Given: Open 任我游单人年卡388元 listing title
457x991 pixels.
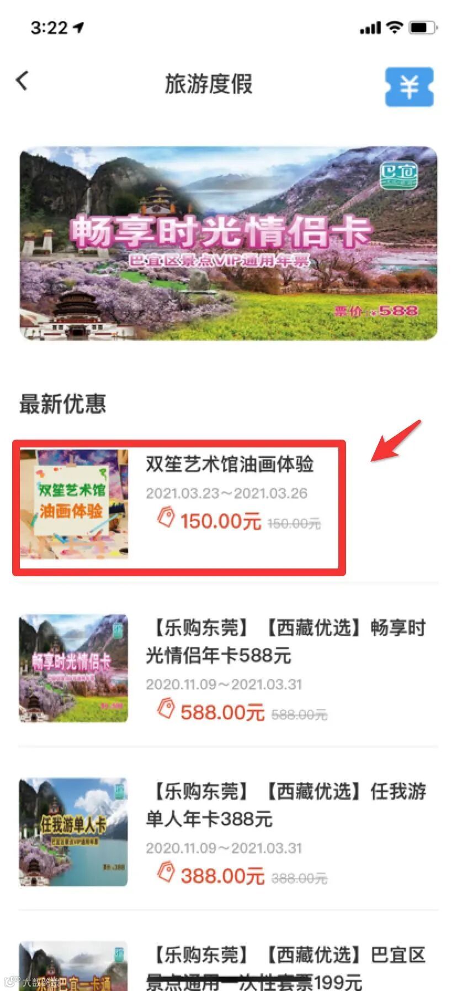Looking at the screenshot, I should (286, 805).
